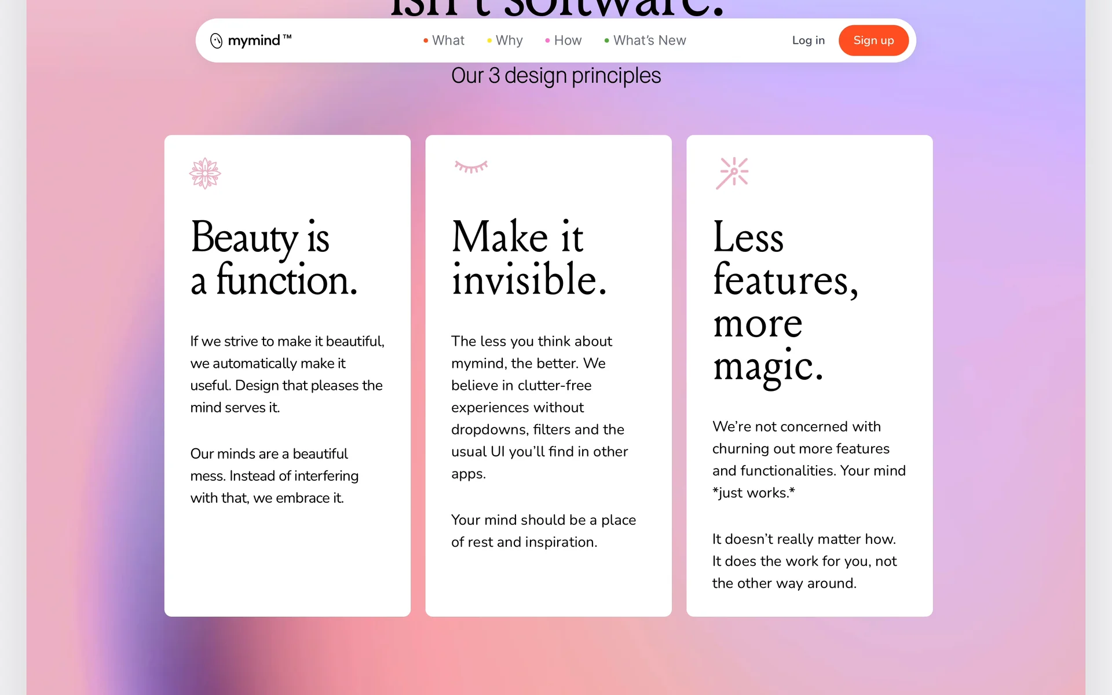The height and width of the screenshot is (695, 1112).
Task: Click 'Less features, more magic.' heading
Action: [785, 301]
